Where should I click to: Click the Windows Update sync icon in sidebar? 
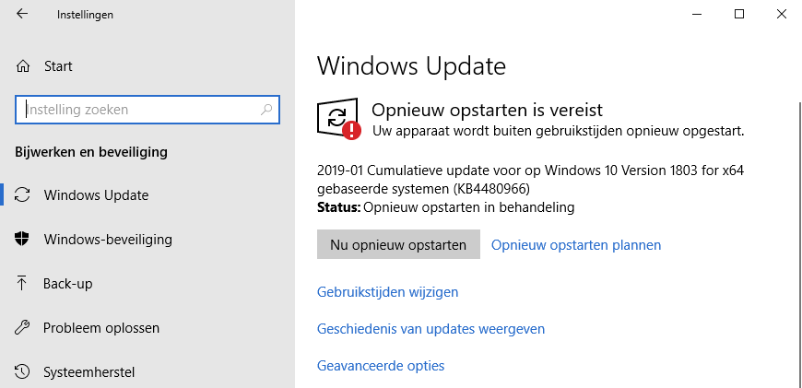pyautogui.click(x=23, y=195)
